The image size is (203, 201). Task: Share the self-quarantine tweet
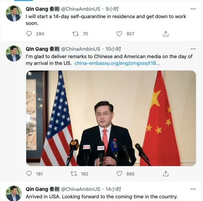coord(166,34)
